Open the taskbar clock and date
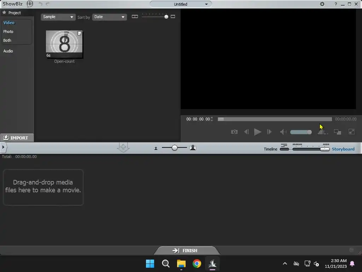The height and width of the screenshot is (272, 362). [x=336, y=263]
